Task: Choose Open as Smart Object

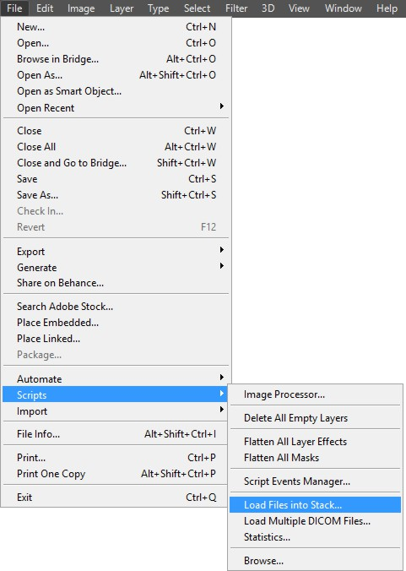Action: point(116,91)
